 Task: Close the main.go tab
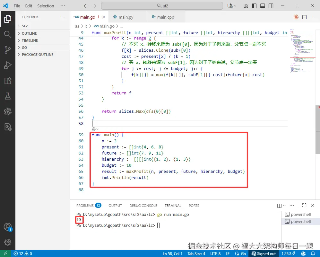104,17
